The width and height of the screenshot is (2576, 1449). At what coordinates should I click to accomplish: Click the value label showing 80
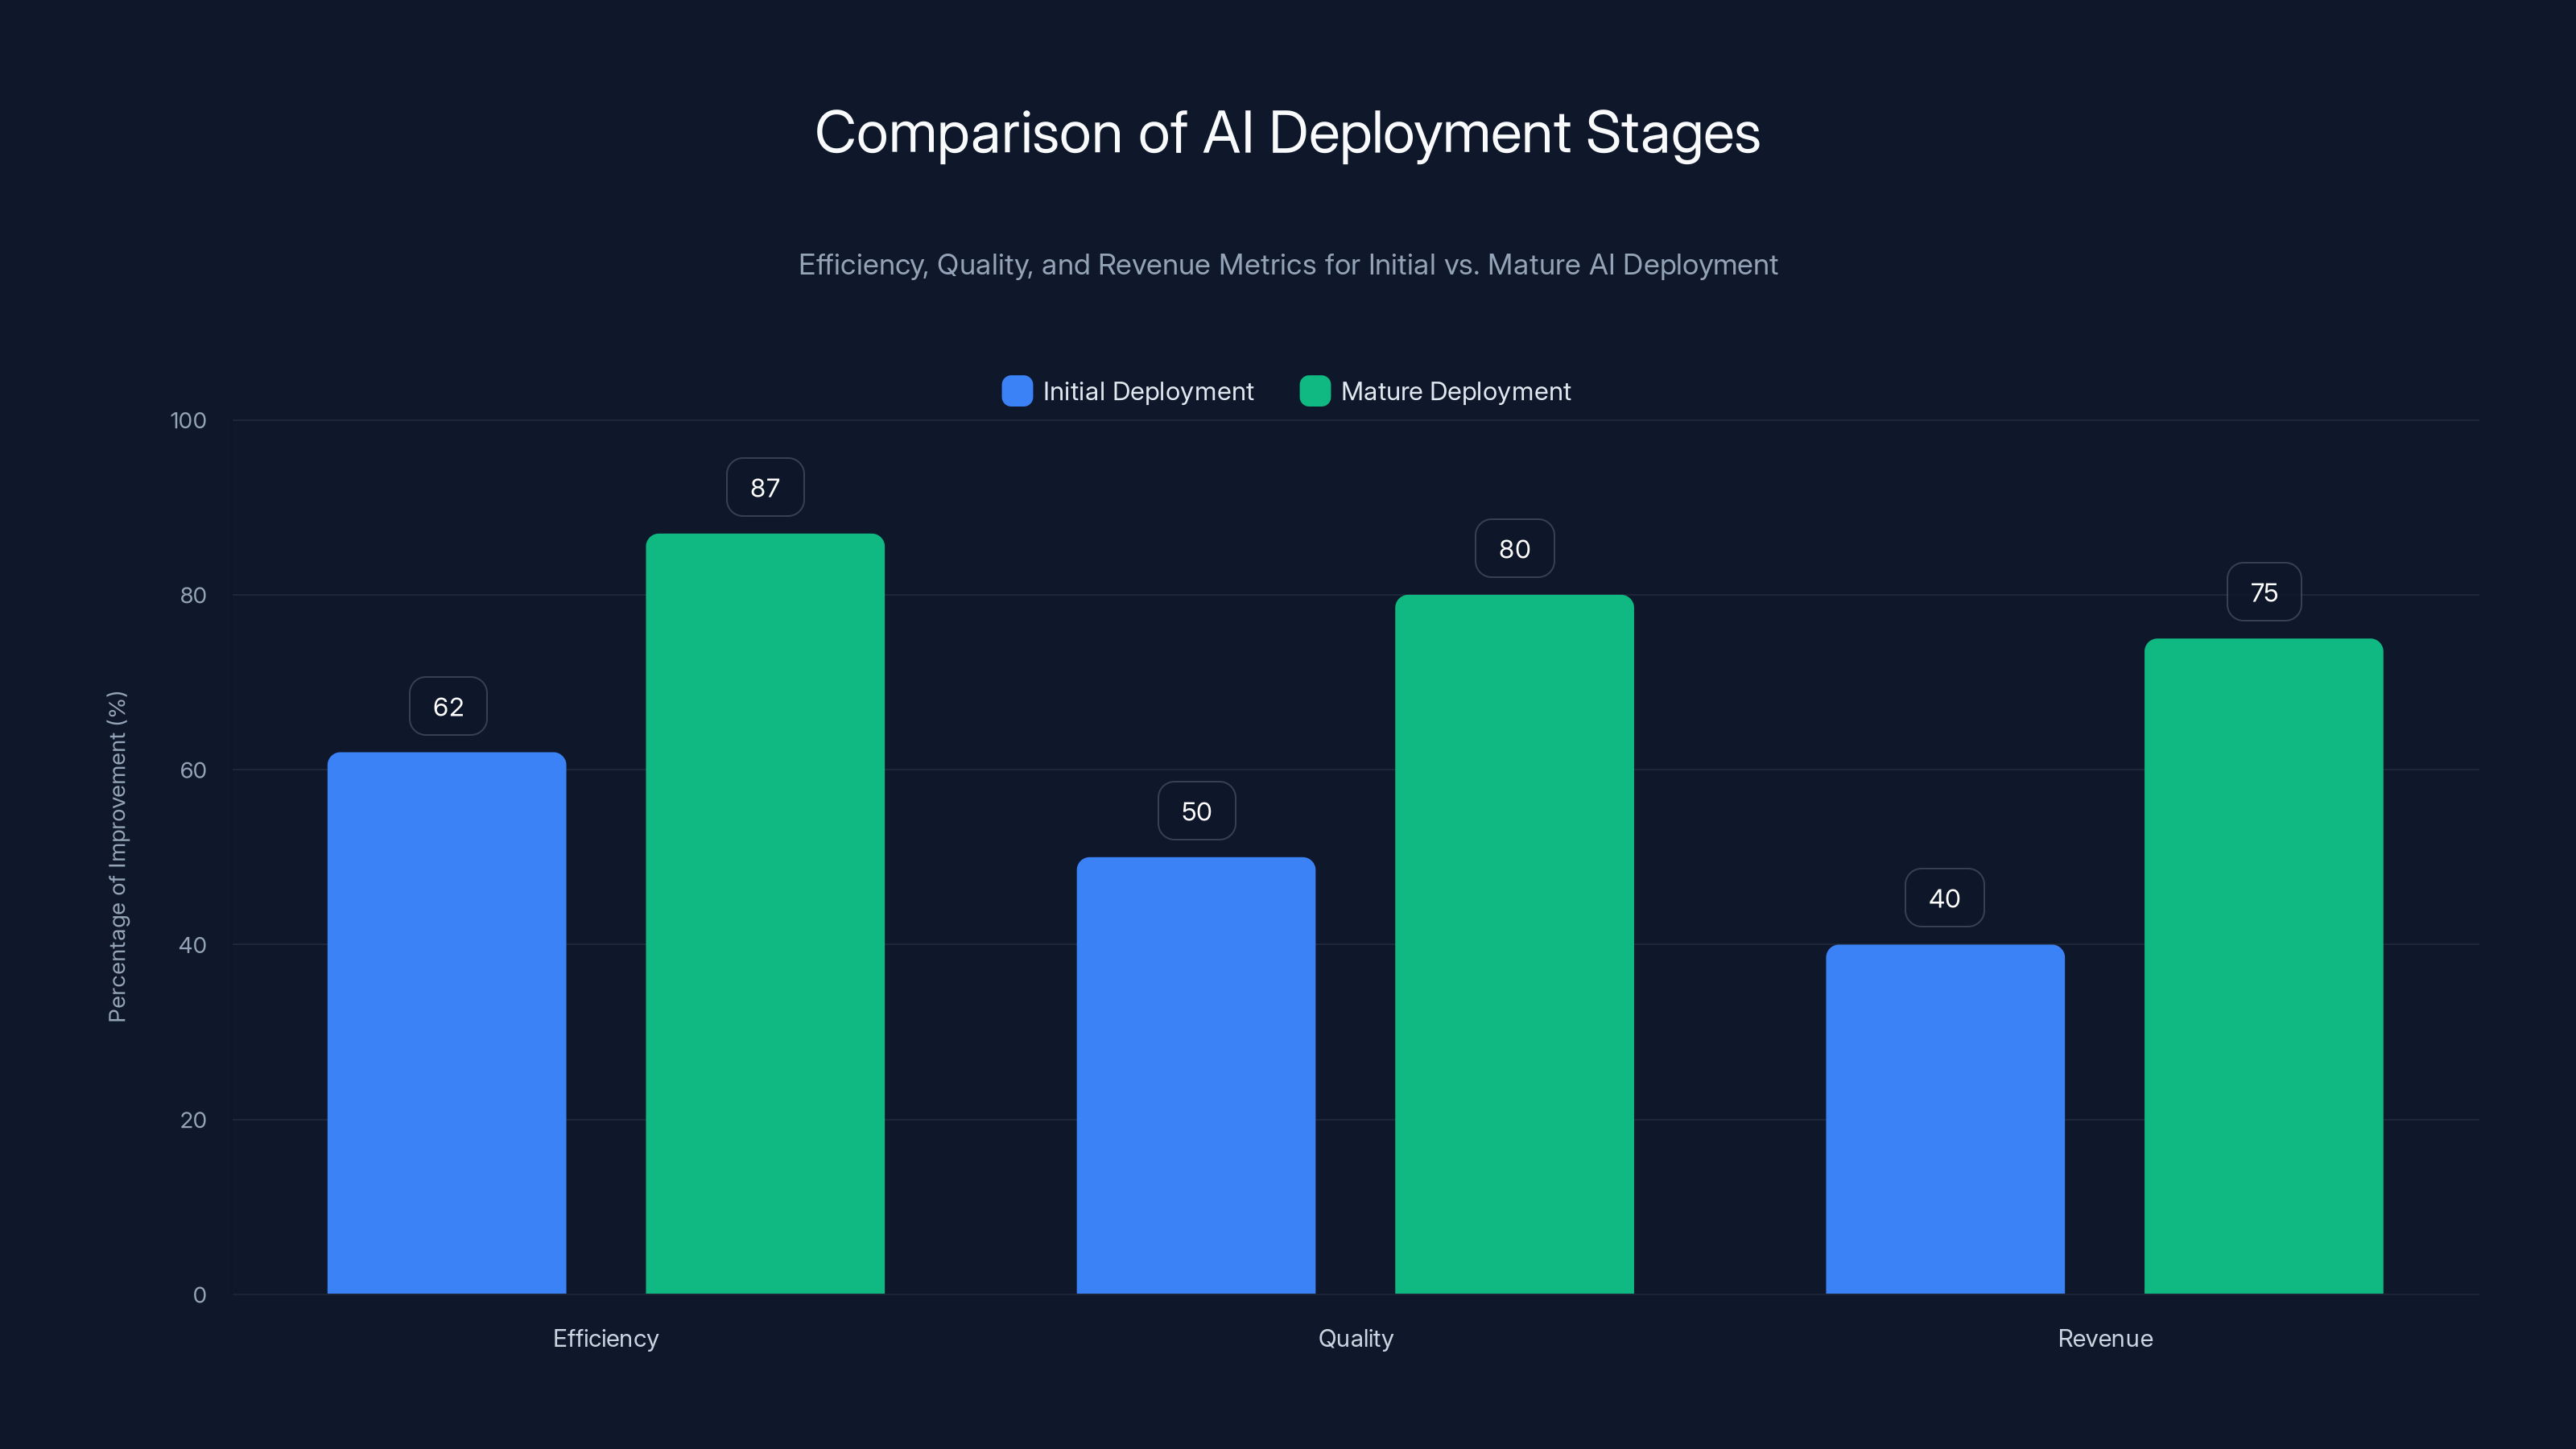click(x=1513, y=548)
